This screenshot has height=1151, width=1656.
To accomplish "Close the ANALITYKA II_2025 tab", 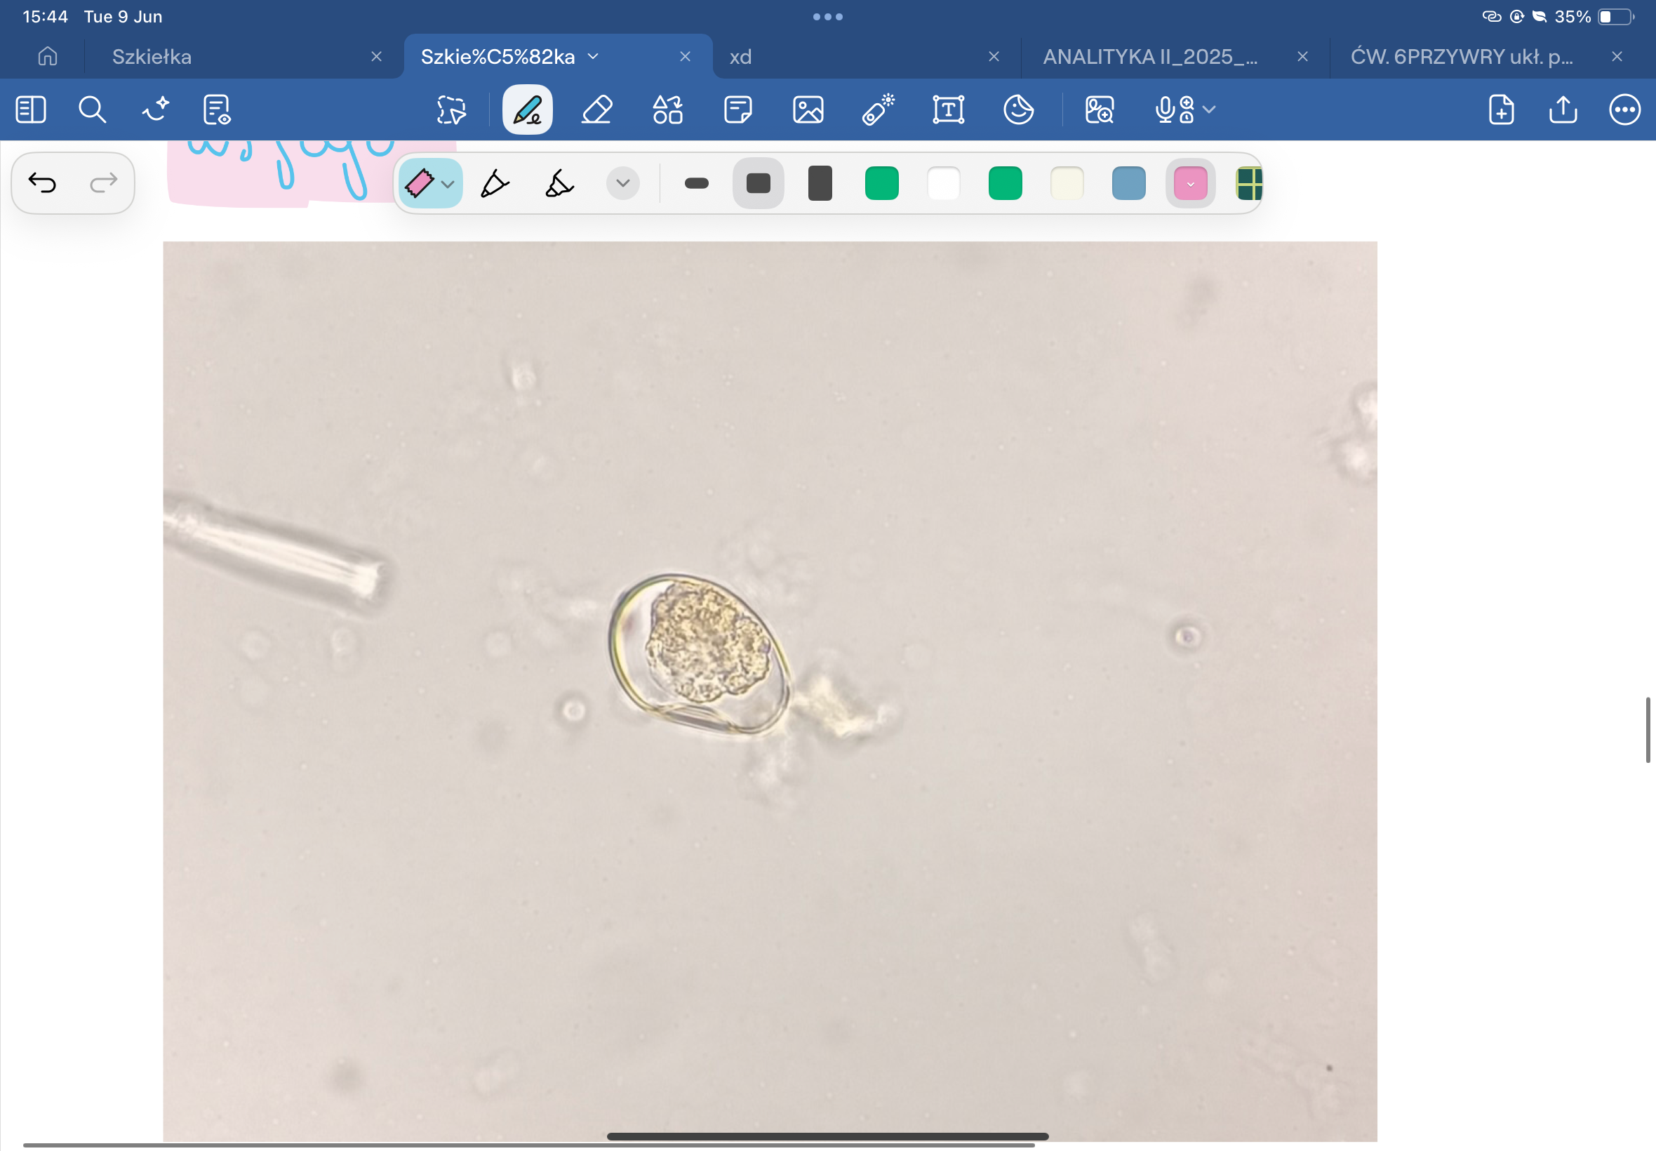I will [1302, 56].
